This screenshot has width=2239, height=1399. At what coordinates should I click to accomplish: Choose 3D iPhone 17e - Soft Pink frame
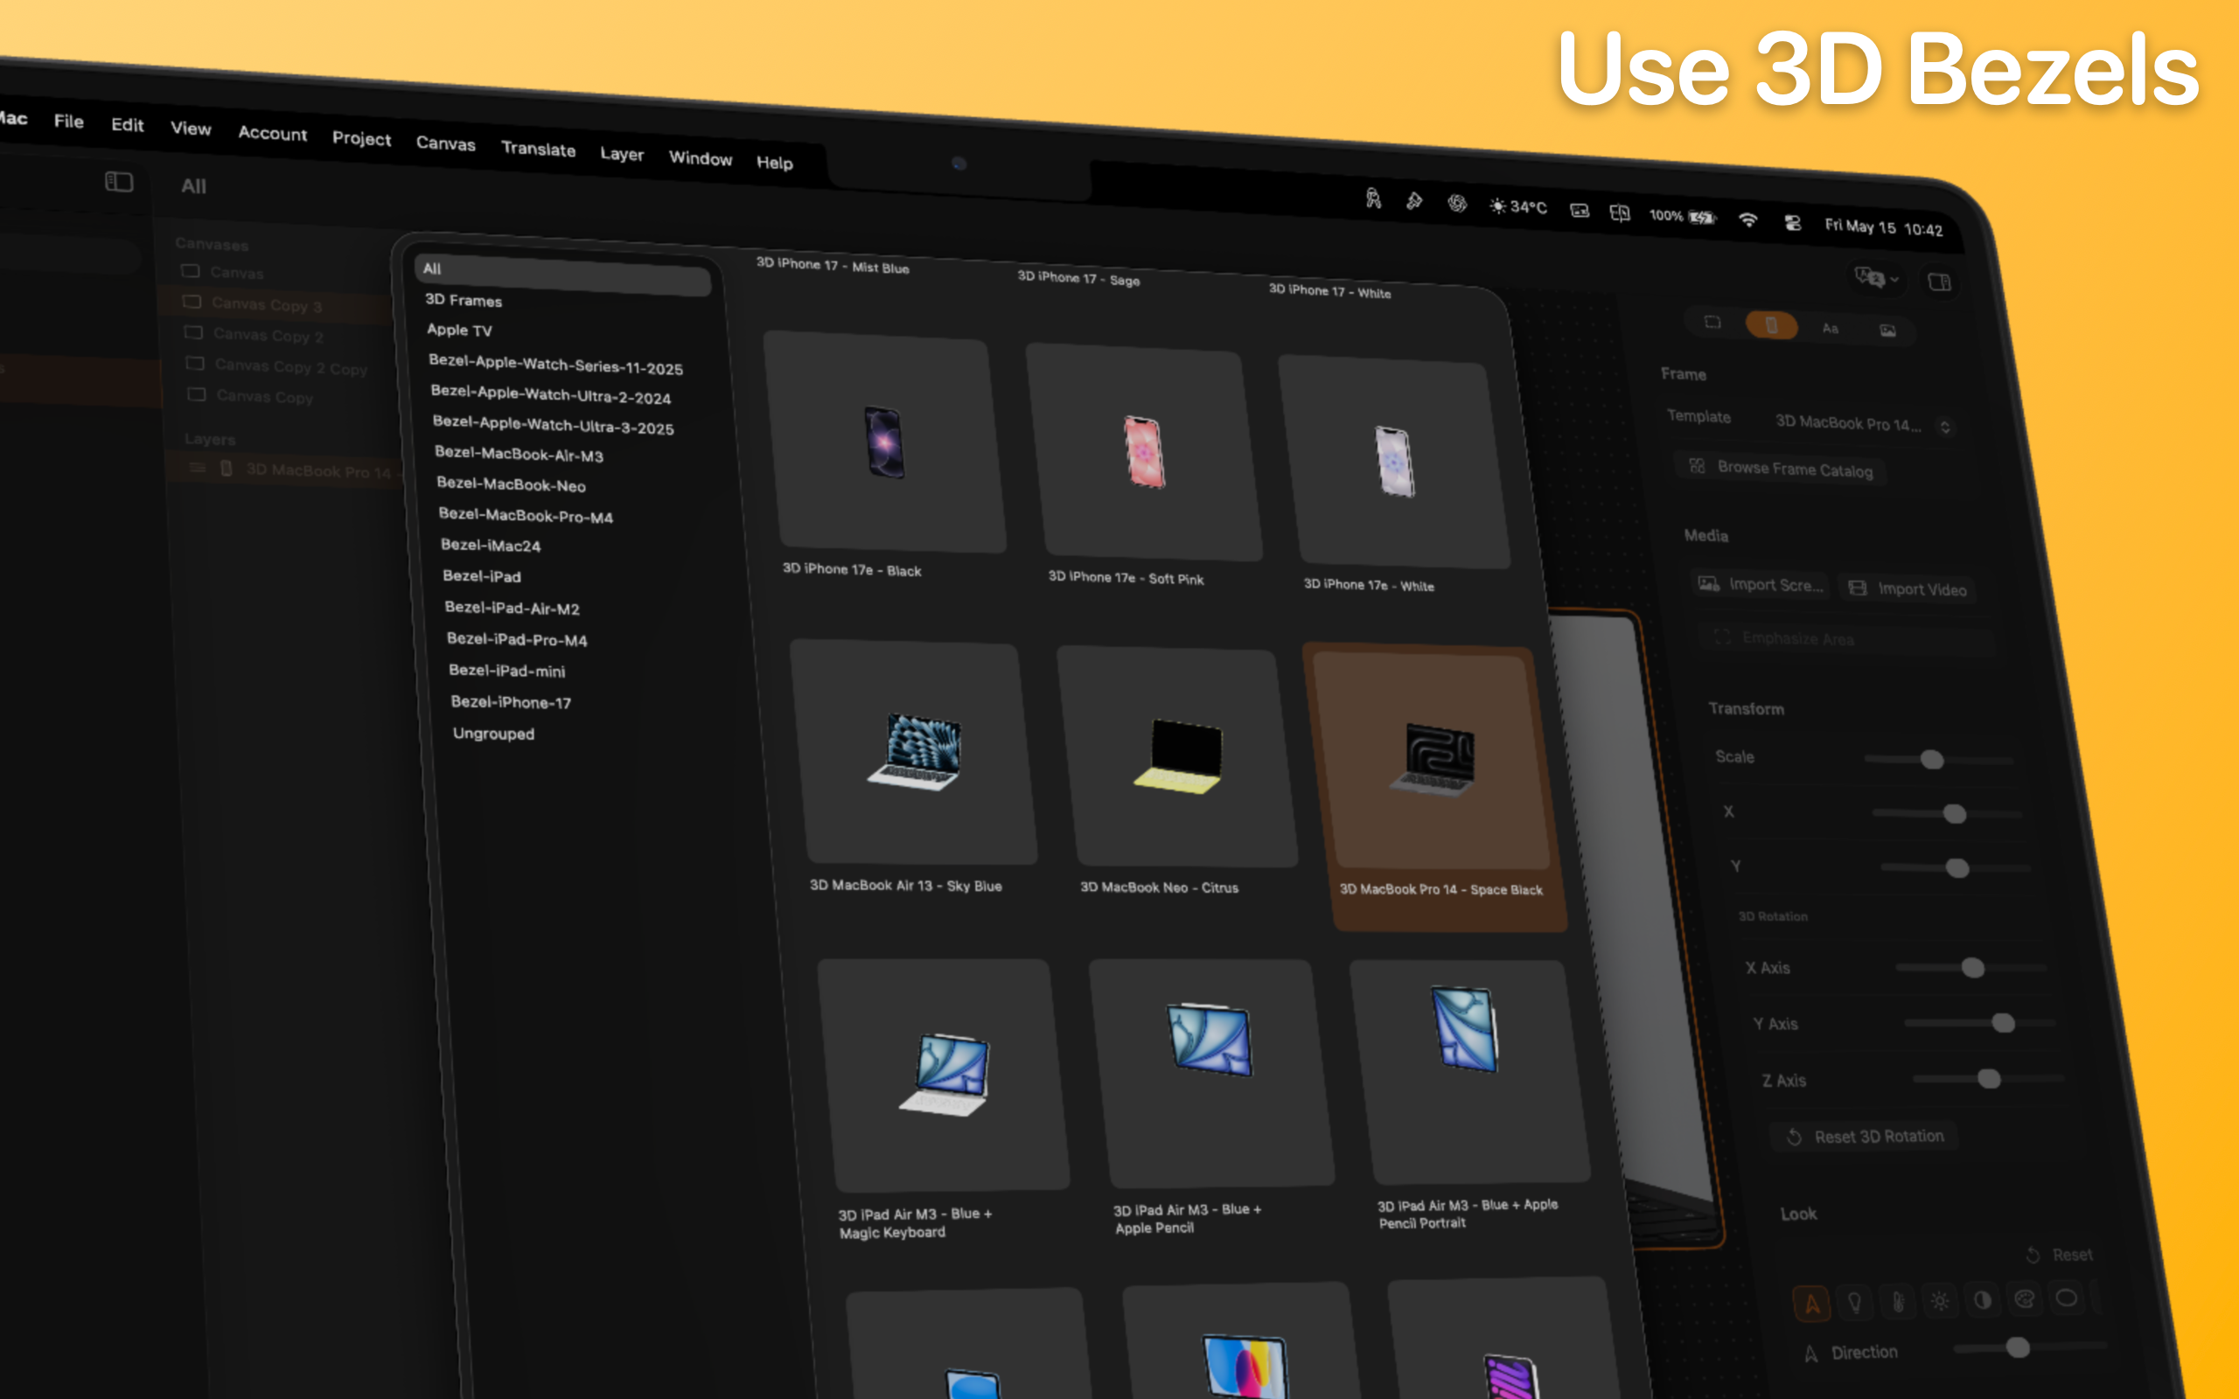click(1144, 452)
